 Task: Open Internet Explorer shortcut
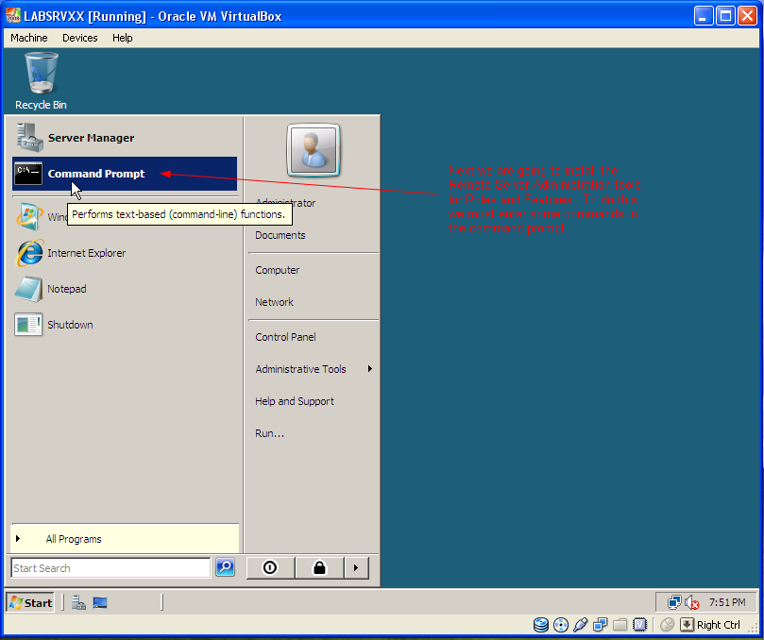(125, 253)
